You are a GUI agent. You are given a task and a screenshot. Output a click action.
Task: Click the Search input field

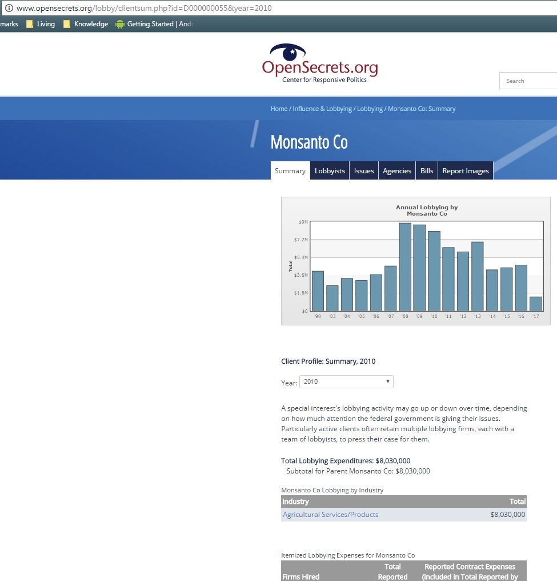tap(528, 81)
